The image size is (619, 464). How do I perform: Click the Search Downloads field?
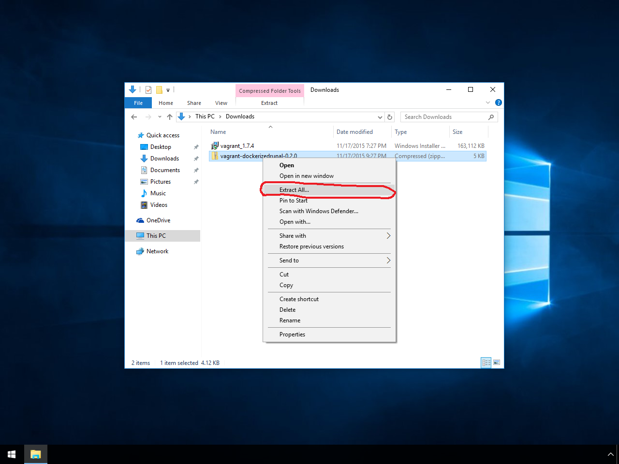tap(445, 117)
